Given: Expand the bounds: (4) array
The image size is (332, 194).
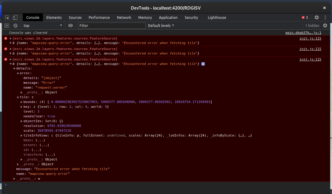Looking at the screenshot, I should pos(21,102).
